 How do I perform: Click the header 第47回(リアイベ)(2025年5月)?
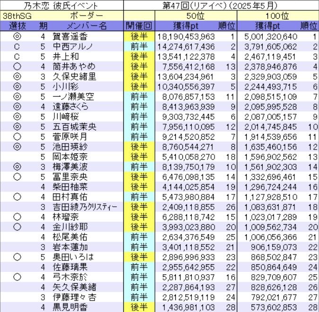[220, 6]
